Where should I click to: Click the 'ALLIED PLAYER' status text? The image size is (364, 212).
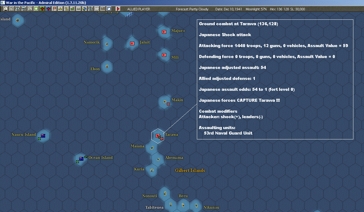(x=139, y=9)
